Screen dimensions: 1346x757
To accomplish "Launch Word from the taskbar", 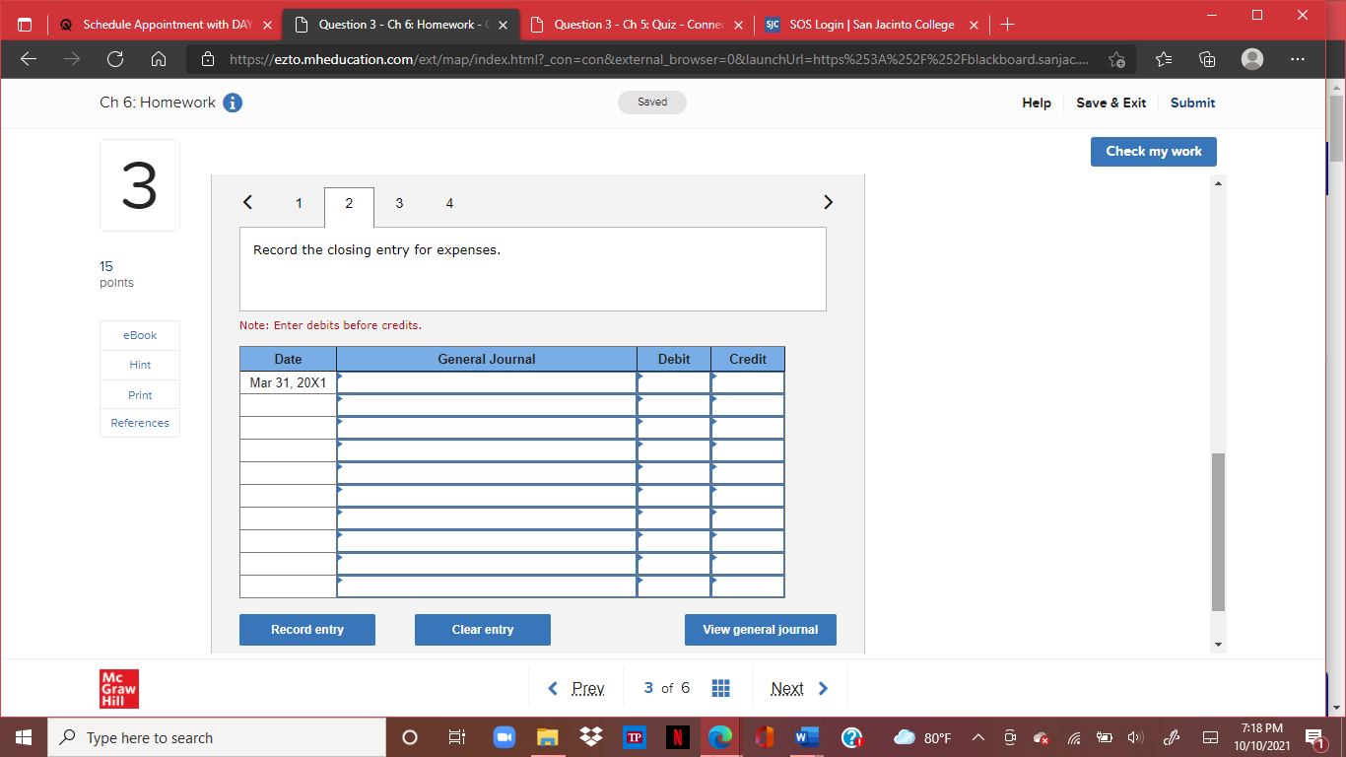I will click(x=806, y=737).
